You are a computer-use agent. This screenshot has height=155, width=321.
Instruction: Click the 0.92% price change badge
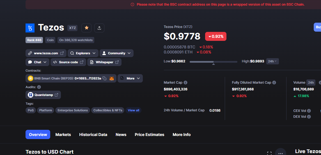point(216,36)
